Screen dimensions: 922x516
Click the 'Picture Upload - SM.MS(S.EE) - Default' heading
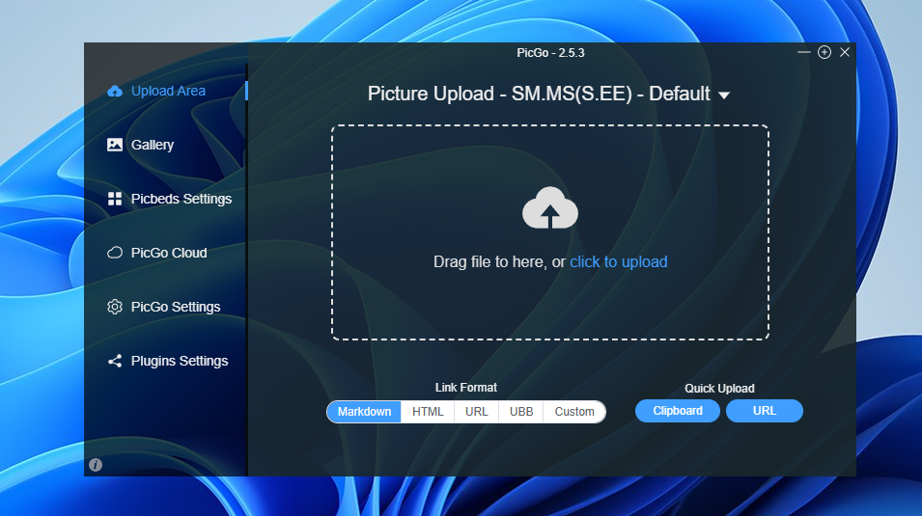point(539,94)
